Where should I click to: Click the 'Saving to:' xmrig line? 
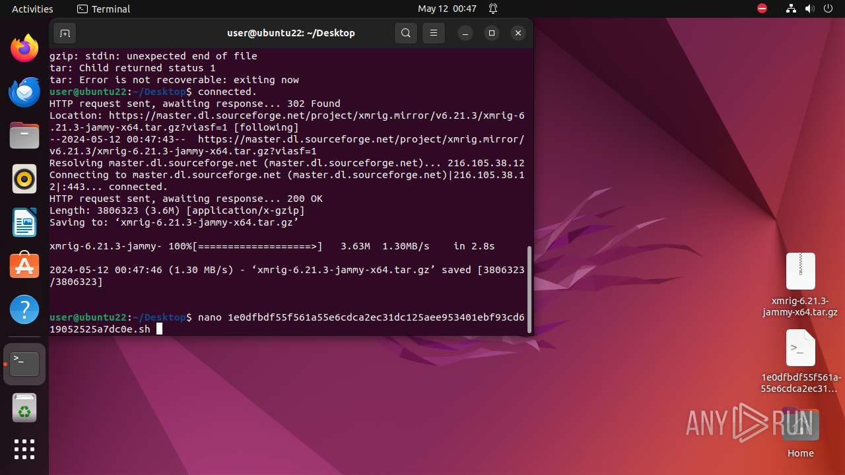click(174, 222)
